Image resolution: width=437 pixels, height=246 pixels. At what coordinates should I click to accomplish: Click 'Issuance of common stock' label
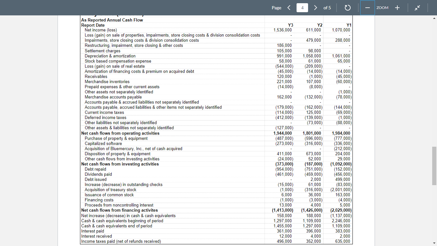coord(109,195)
